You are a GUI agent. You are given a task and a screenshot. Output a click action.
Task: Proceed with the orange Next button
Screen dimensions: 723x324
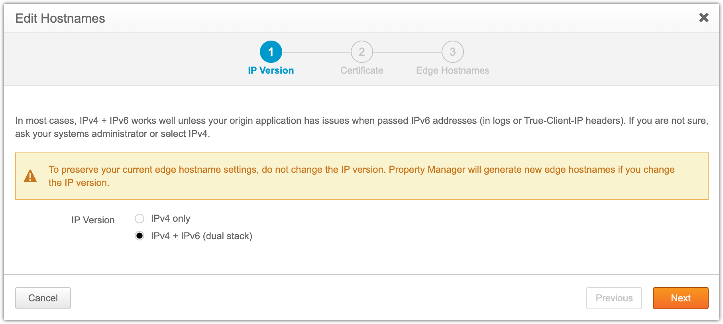[680, 298]
